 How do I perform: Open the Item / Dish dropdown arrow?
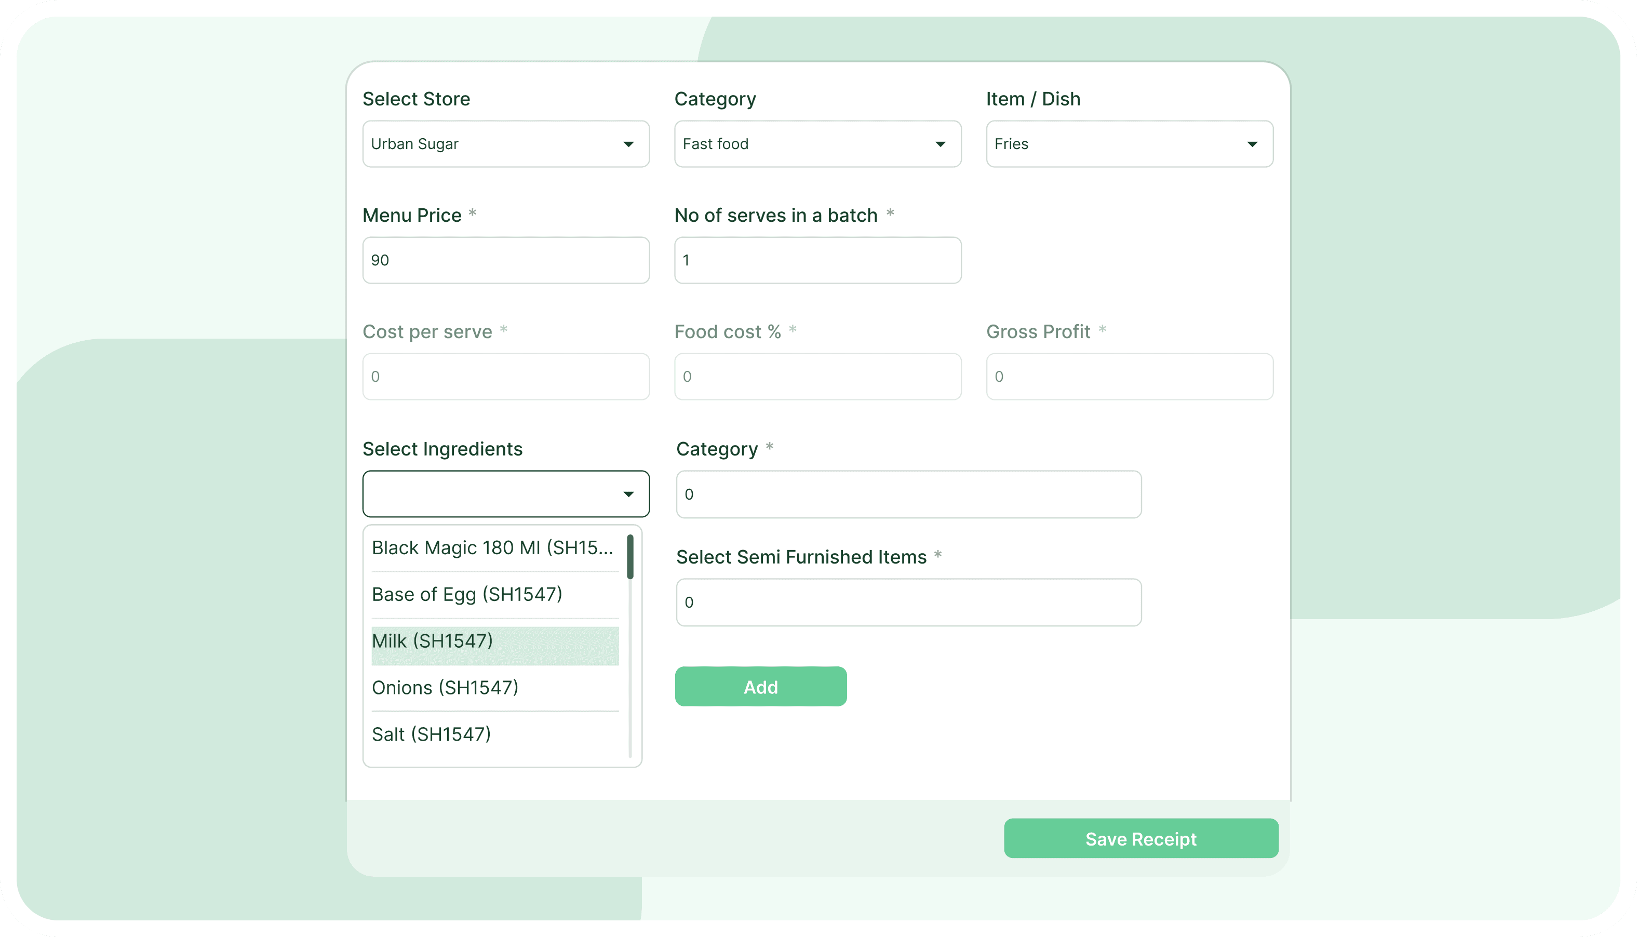pyautogui.click(x=1252, y=144)
